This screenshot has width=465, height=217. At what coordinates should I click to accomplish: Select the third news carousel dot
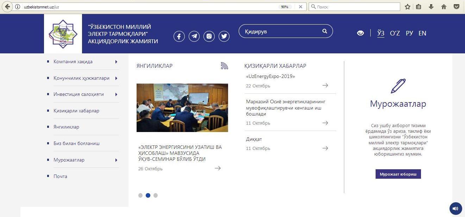click(156, 196)
